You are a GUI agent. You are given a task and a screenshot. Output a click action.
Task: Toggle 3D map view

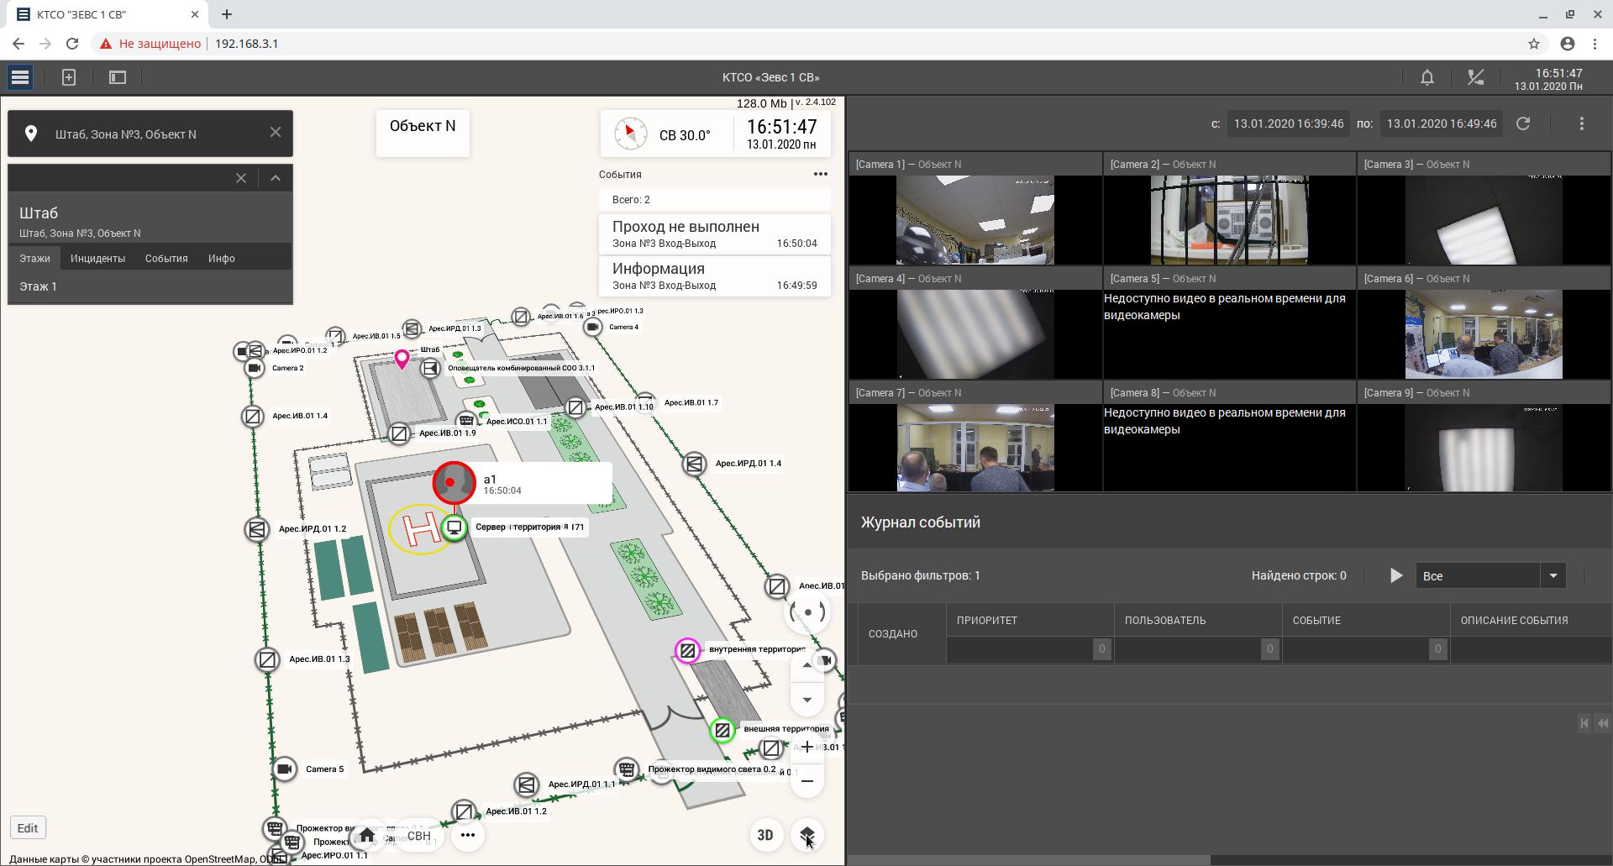point(764,835)
